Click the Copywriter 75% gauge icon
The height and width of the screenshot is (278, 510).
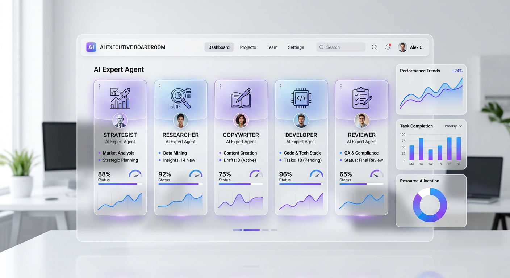coord(256,174)
